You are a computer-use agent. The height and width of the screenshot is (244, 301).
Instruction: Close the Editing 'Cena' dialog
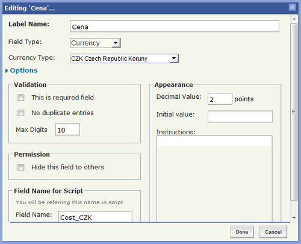coord(292,7)
